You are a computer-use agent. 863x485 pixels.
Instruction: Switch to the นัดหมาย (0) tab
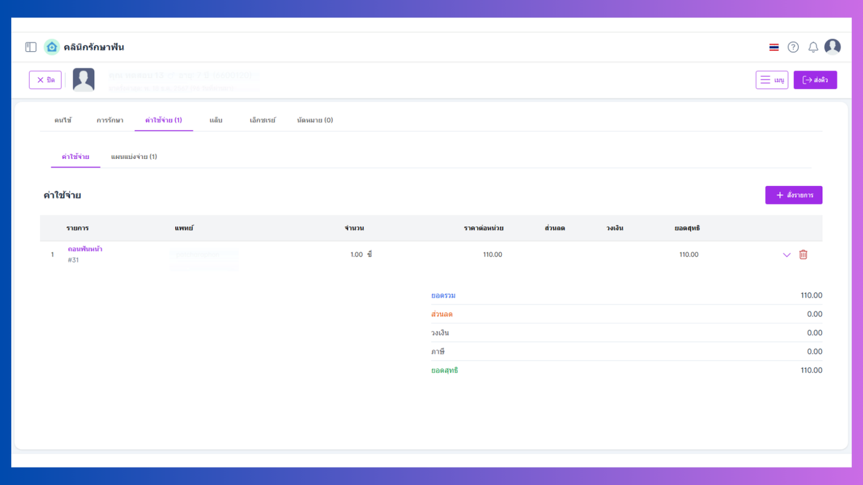[x=315, y=120]
